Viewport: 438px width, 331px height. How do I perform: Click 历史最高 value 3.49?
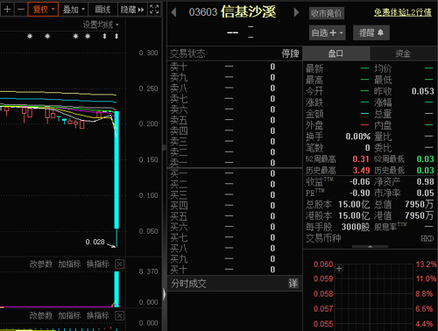pos(361,171)
